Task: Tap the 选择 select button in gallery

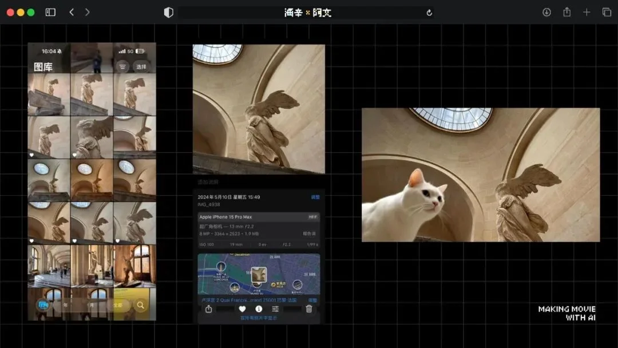Action: 141,67
